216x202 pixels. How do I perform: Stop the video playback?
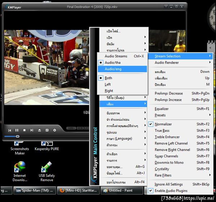pyautogui.click(x=24, y=130)
